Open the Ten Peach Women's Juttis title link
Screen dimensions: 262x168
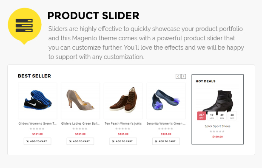coord(123,123)
